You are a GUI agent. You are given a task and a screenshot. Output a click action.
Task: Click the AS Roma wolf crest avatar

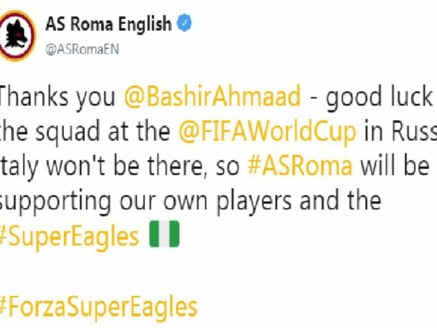pyautogui.click(x=17, y=35)
